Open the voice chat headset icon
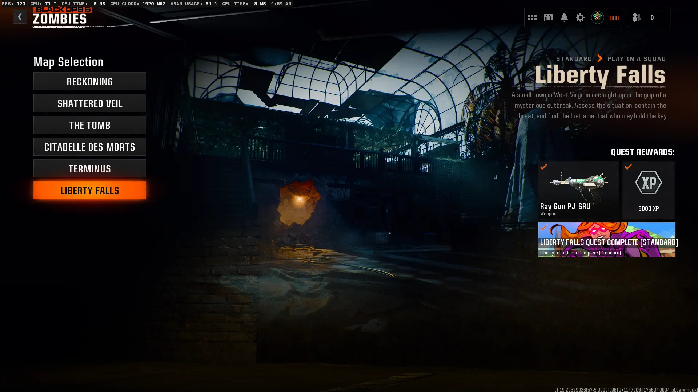 (x=548, y=17)
